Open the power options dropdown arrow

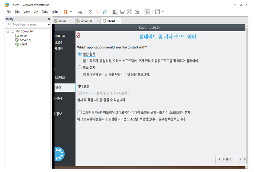[x=71, y=12]
